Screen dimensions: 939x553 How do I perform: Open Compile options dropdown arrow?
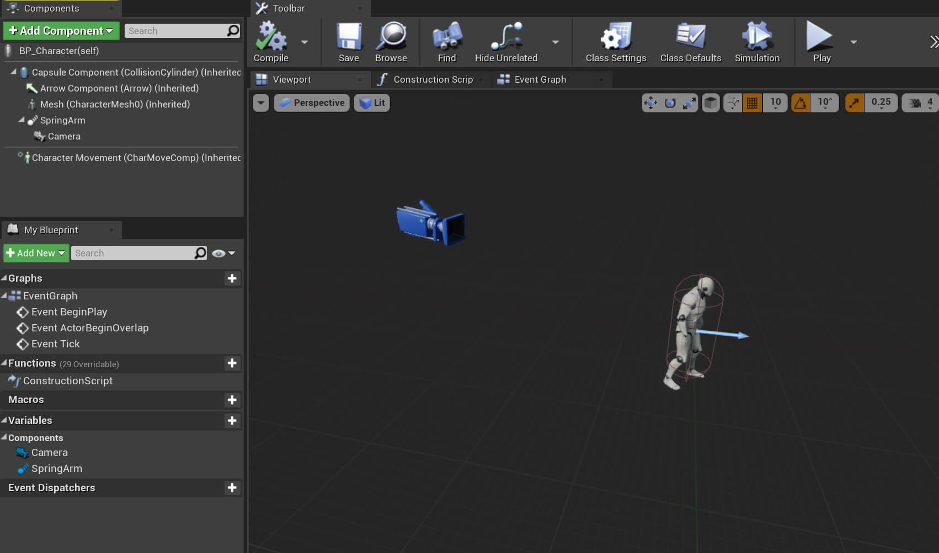click(x=304, y=42)
